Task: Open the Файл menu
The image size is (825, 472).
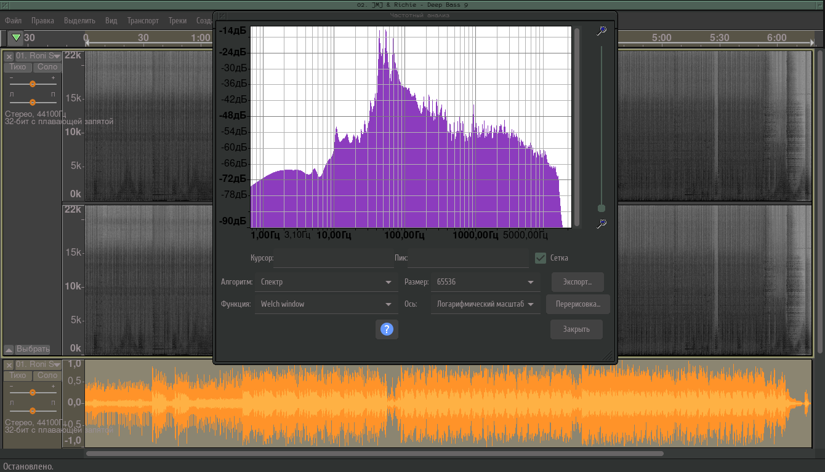Action: point(14,20)
